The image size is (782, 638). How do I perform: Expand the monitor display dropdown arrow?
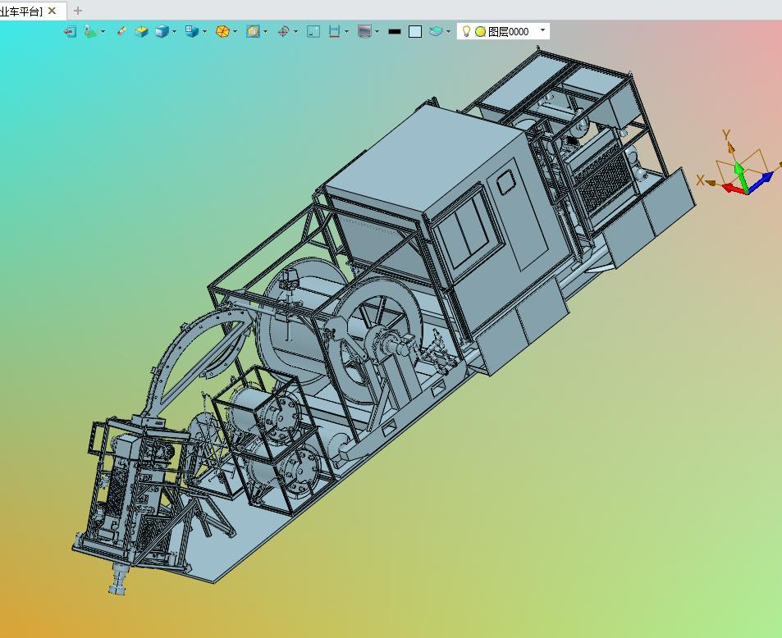coord(377,31)
